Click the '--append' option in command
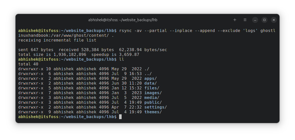This screenshot has width=295, height=140. coord(205,30)
